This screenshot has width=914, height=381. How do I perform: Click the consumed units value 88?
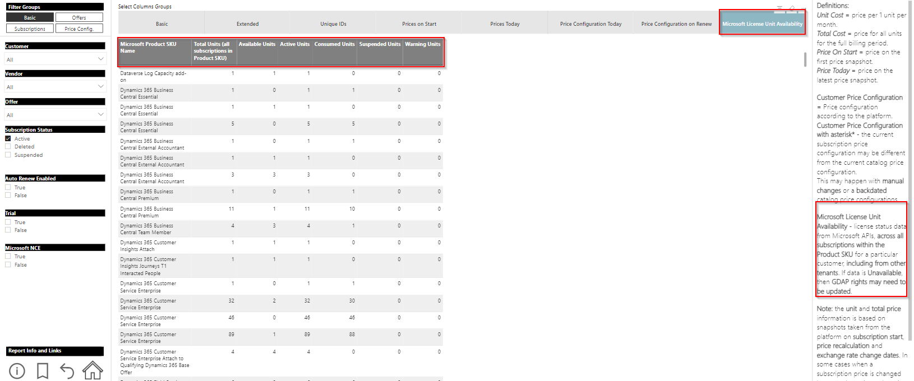click(x=352, y=334)
